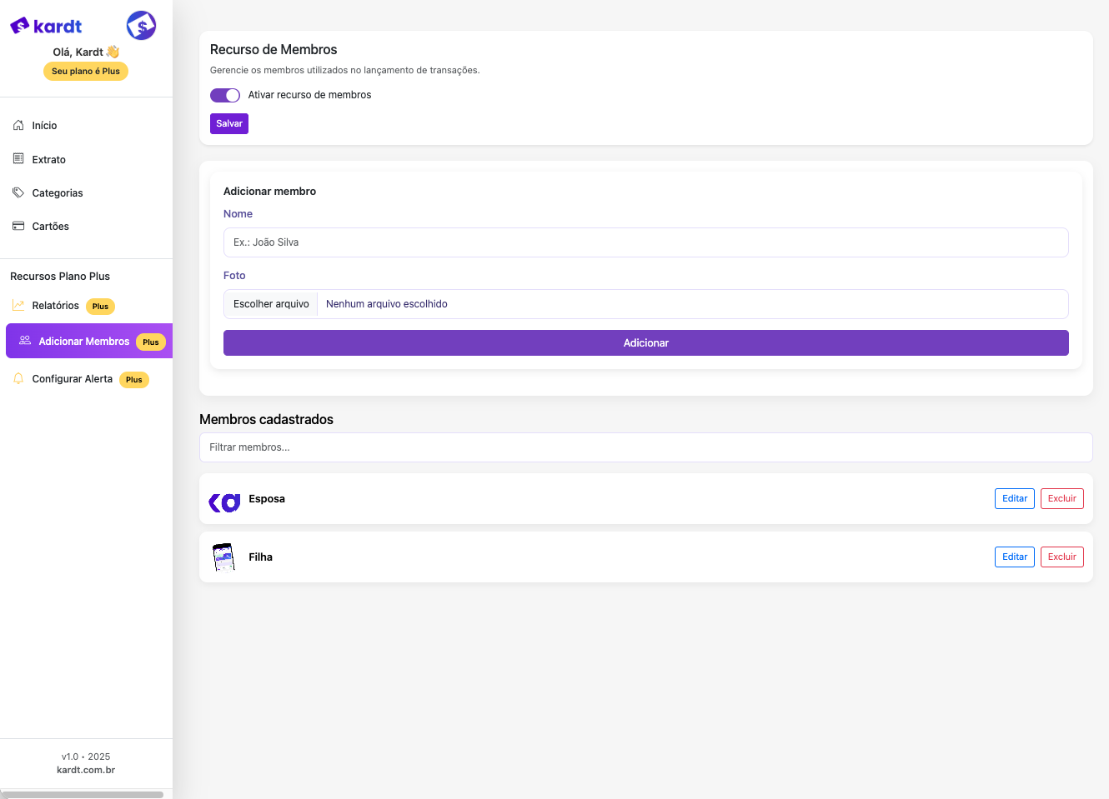Open the Adicionar Membros menu item
Viewport: 1109px width, 799px height.
point(84,342)
